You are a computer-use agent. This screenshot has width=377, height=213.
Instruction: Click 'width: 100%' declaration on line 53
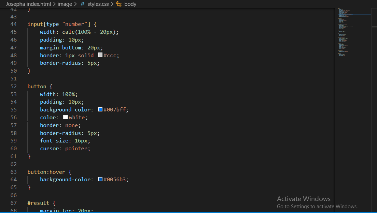click(59, 94)
